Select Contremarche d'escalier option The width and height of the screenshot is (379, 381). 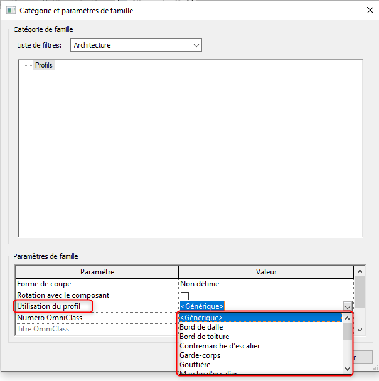coord(260,346)
